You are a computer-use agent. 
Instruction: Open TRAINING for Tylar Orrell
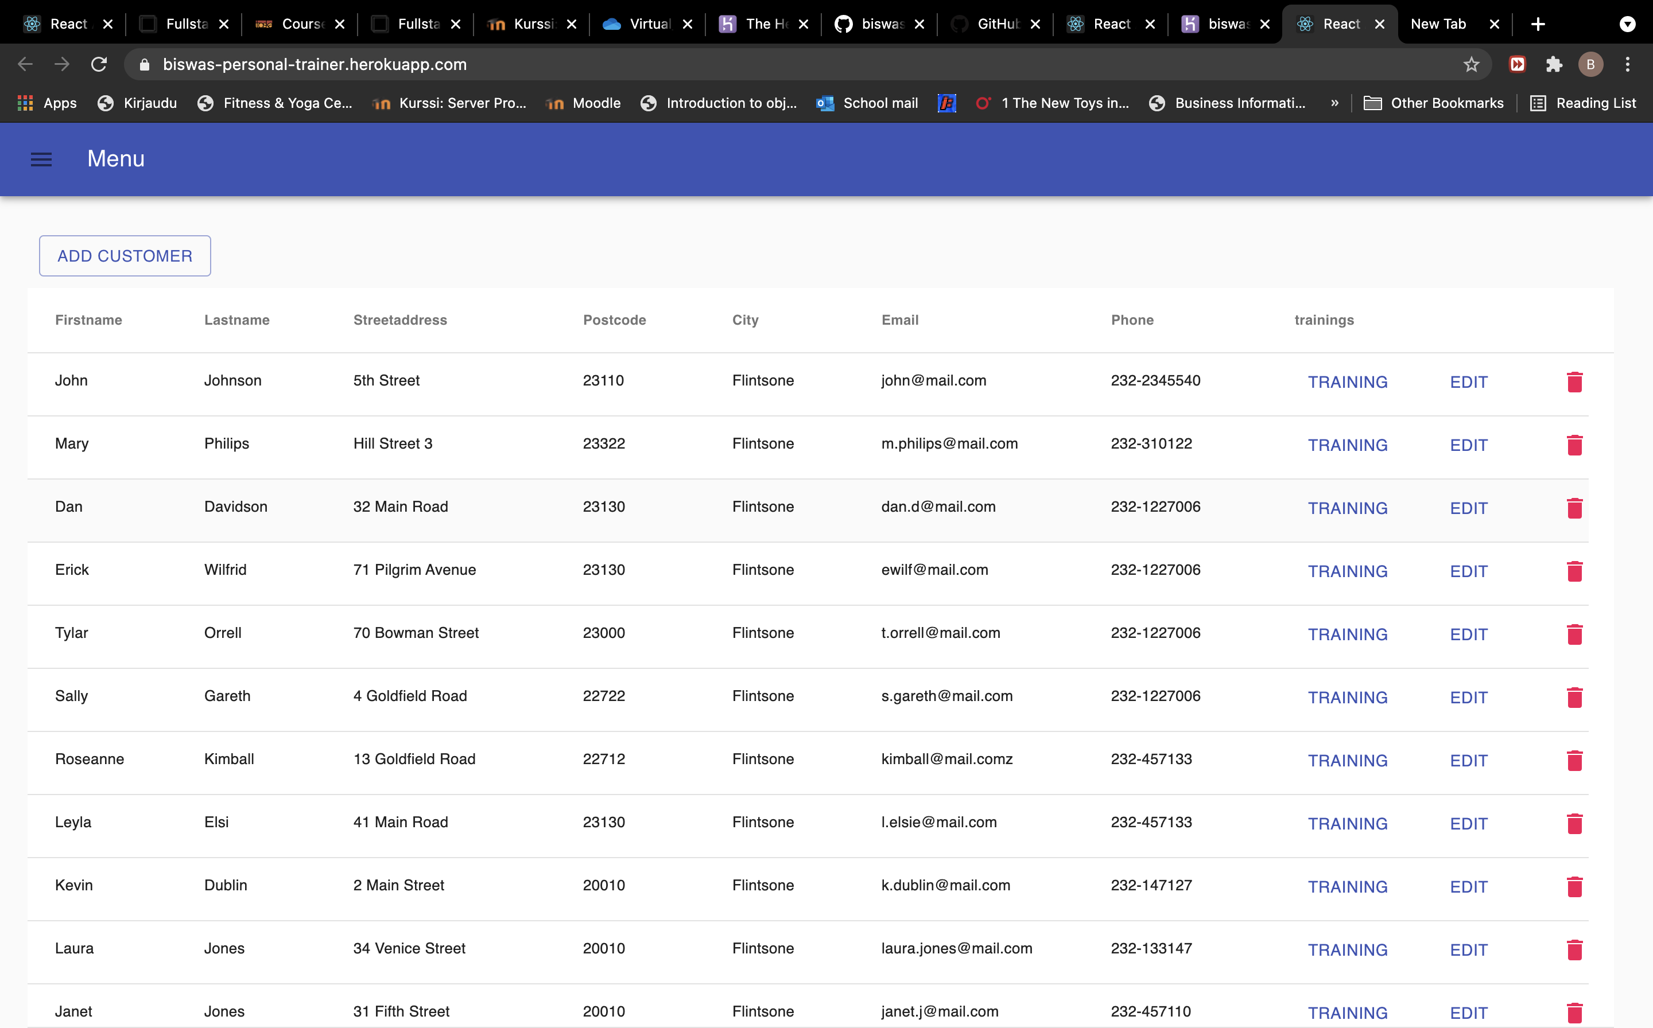click(1347, 635)
